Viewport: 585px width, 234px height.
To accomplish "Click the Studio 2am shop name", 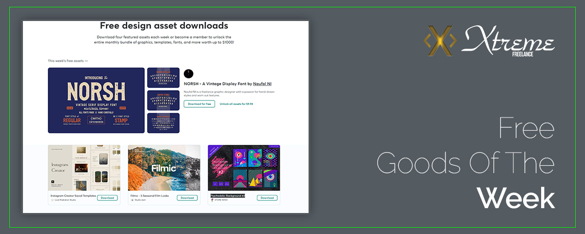I will (140, 200).
